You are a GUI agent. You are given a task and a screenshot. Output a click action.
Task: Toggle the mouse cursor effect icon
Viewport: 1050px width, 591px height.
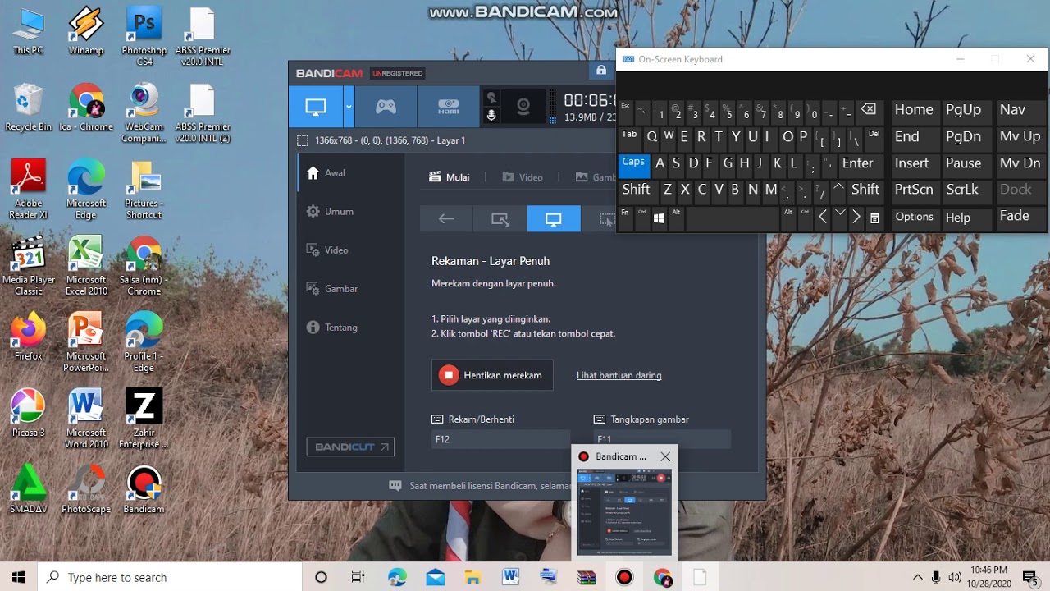[491, 98]
